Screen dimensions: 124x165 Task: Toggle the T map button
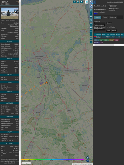point(81,2)
